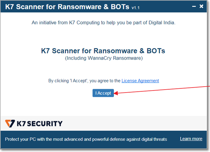This screenshot has height=152, width=210.
Task: Click the K7 Computing initiative sentence
Action: [103, 23]
